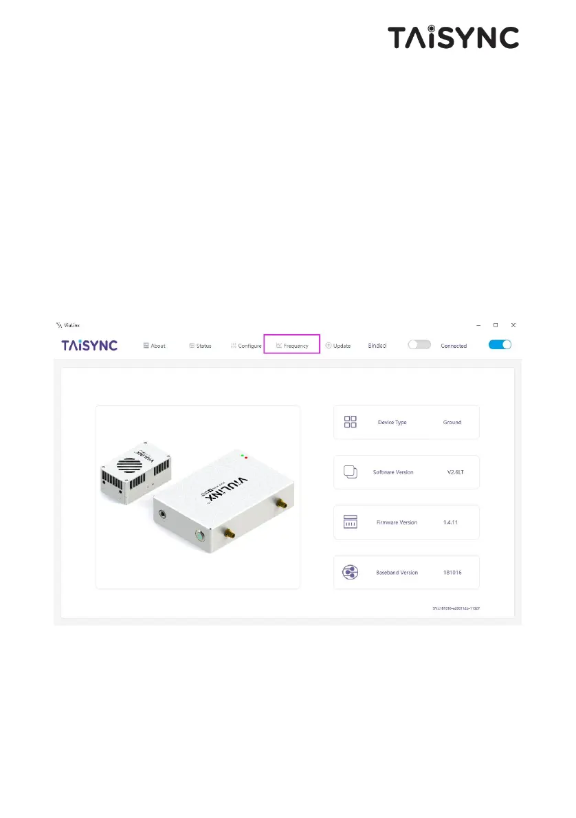Click the ViuLinx app icon in title bar

tap(59, 325)
